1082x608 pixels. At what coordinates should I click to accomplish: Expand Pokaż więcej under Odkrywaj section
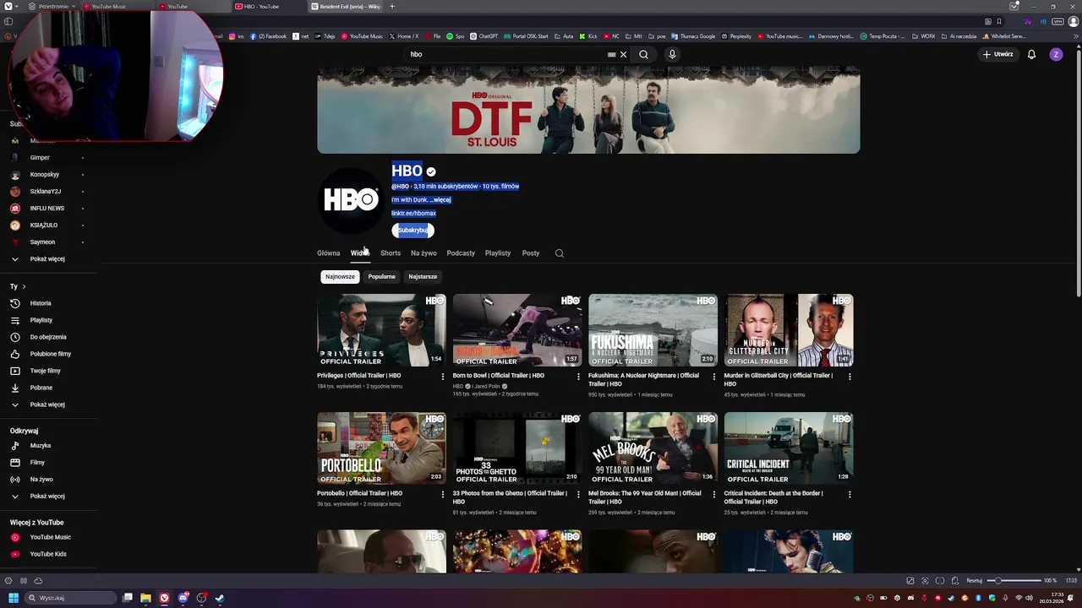point(48,497)
